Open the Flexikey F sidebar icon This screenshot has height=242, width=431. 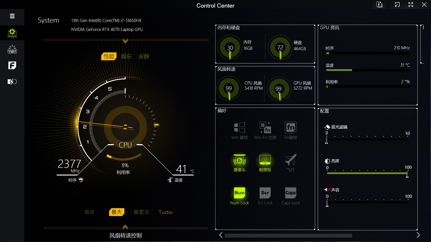(12, 65)
